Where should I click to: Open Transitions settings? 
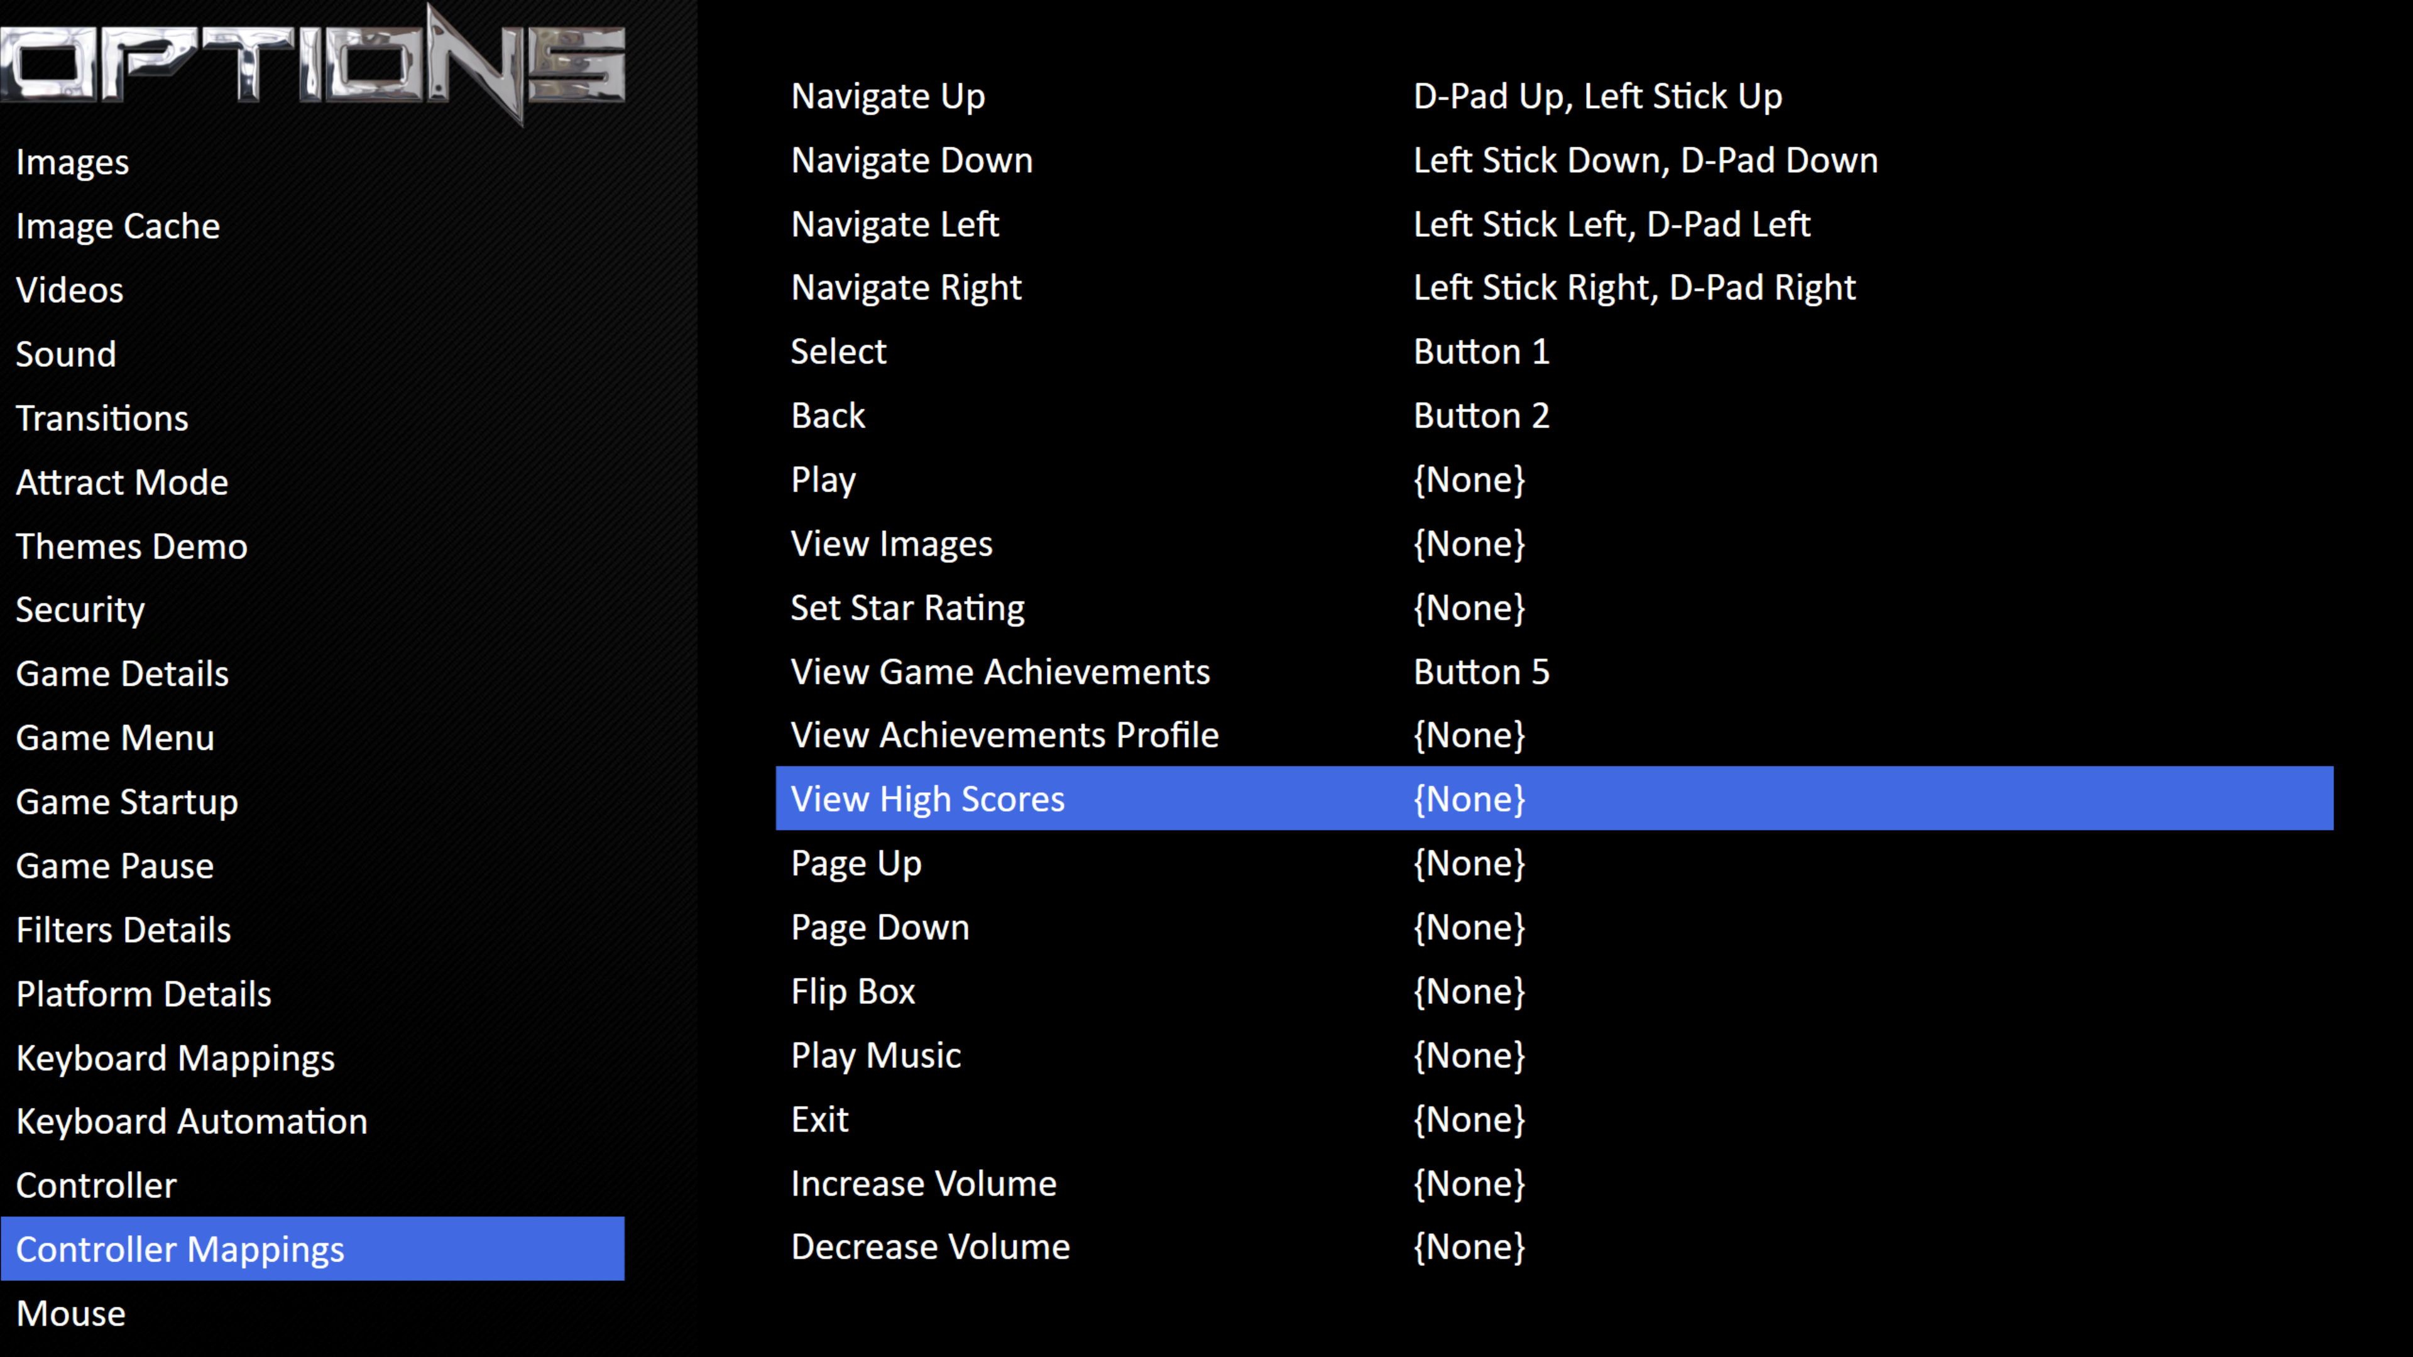click(x=313, y=418)
